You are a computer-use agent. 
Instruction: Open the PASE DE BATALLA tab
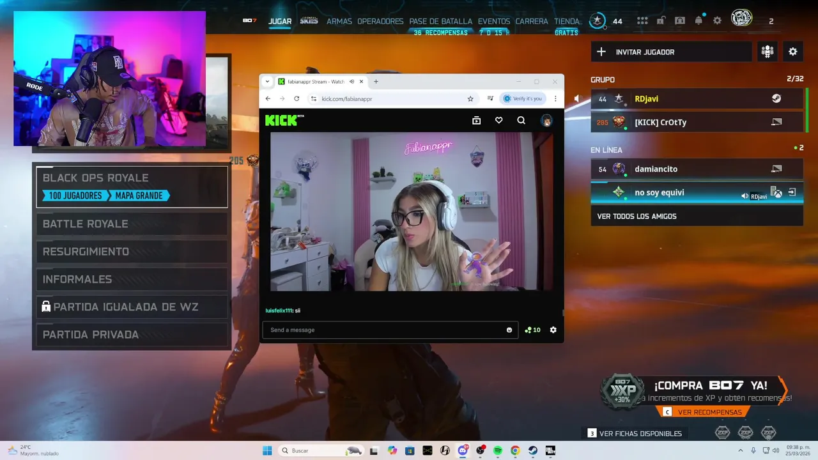coord(441,21)
